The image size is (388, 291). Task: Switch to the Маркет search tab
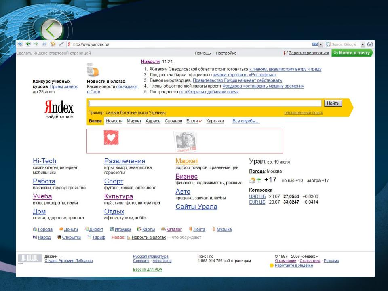[x=134, y=121]
